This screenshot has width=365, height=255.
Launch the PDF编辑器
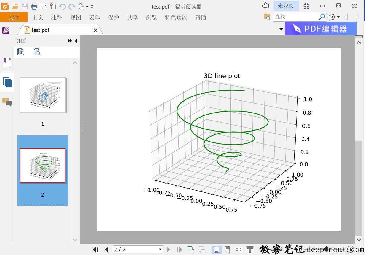pyautogui.click(x=321, y=28)
